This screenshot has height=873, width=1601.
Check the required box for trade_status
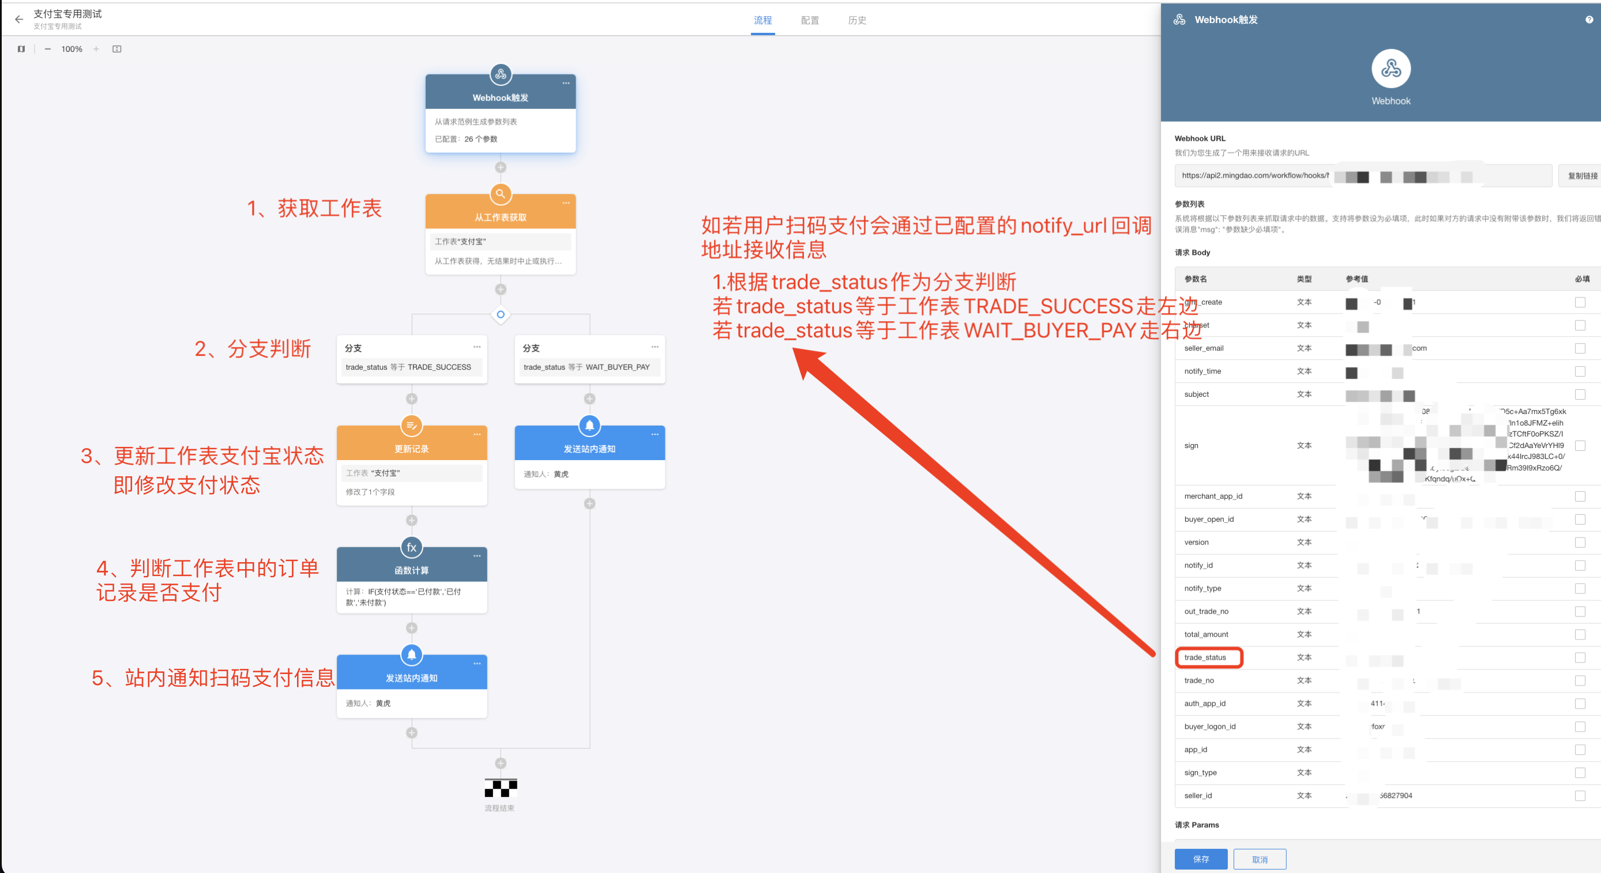pyautogui.click(x=1580, y=657)
